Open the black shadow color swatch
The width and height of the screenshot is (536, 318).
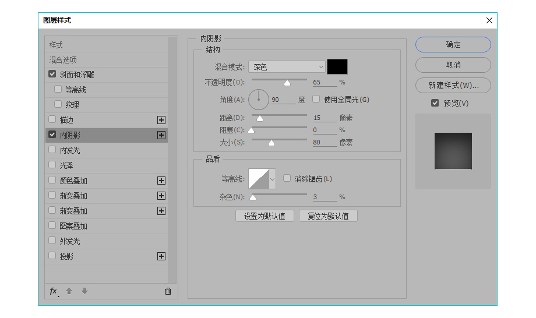tap(337, 66)
